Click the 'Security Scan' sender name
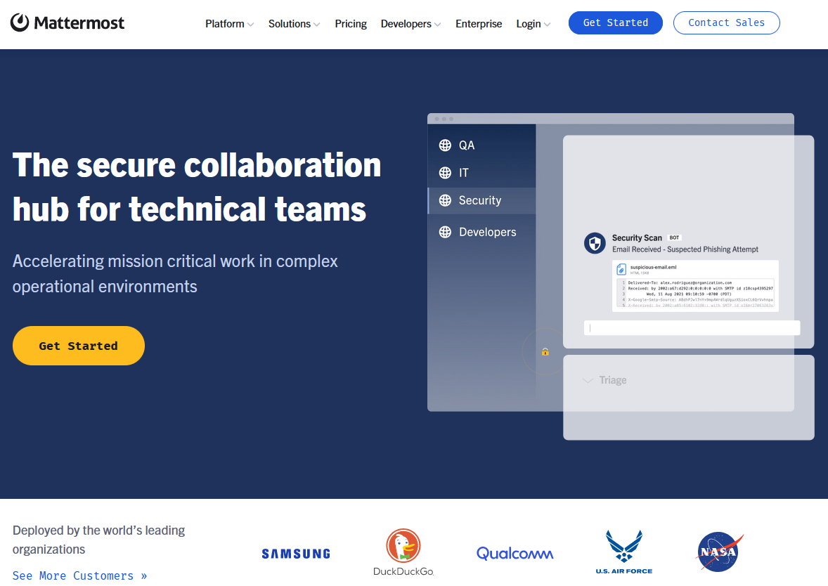The width and height of the screenshot is (828, 586). tap(637, 237)
